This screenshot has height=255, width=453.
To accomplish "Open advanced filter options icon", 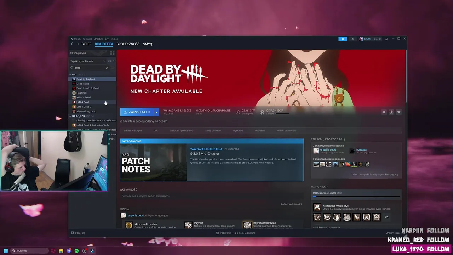I will click(113, 68).
